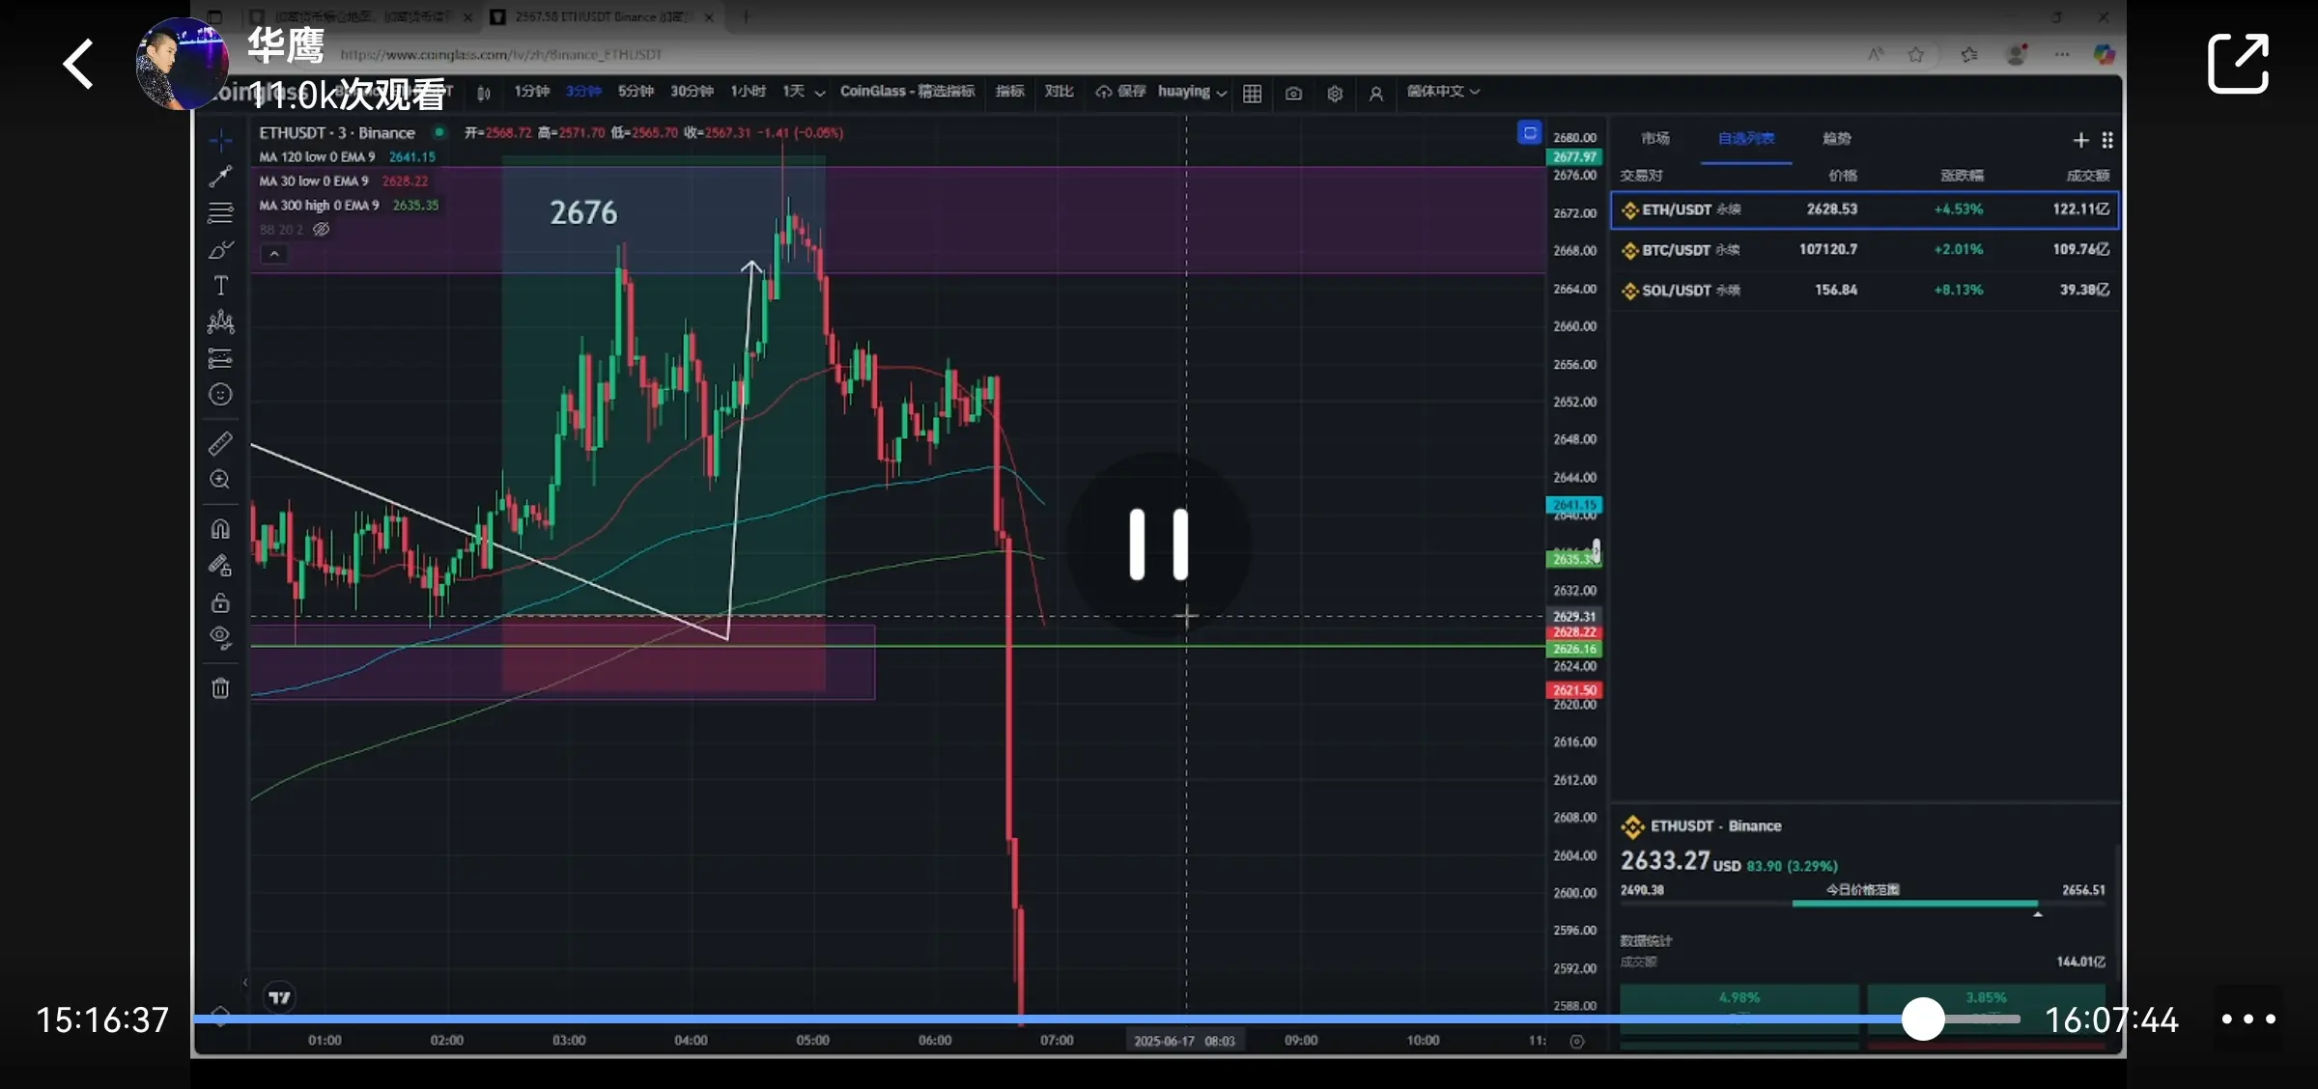Screen dimensions: 2318x1089
Task: Switch to the 1小时 timeframe
Action: point(748,92)
